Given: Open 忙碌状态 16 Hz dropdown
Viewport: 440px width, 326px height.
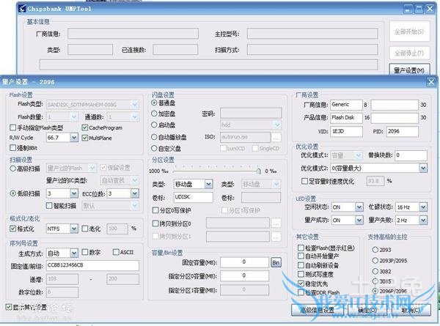Looking at the screenshot, I should [x=423, y=207].
